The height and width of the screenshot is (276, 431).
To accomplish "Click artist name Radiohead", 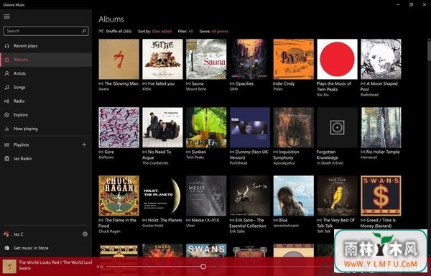I will coord(369,95).
